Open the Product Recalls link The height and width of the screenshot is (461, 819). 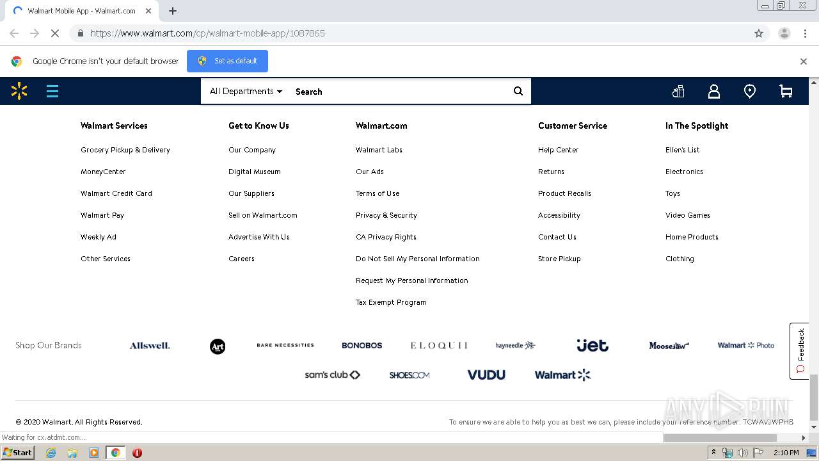564,193
